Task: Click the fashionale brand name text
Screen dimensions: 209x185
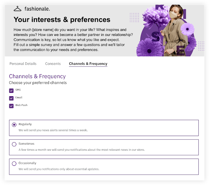Action: pyautogui.click(x=37, y=9)
